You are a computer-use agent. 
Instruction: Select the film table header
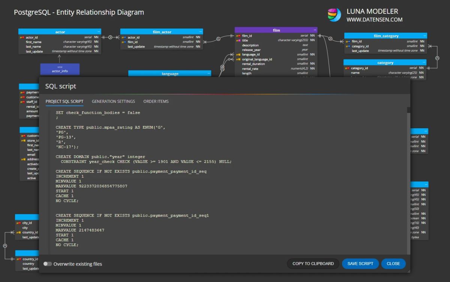click(x=276, y=30)
